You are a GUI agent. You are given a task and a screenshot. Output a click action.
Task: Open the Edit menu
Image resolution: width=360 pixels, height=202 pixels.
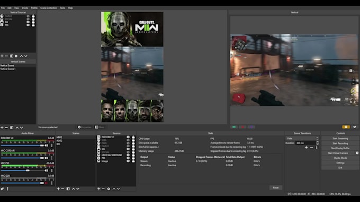pyautogui.click(x=10, y=8)
